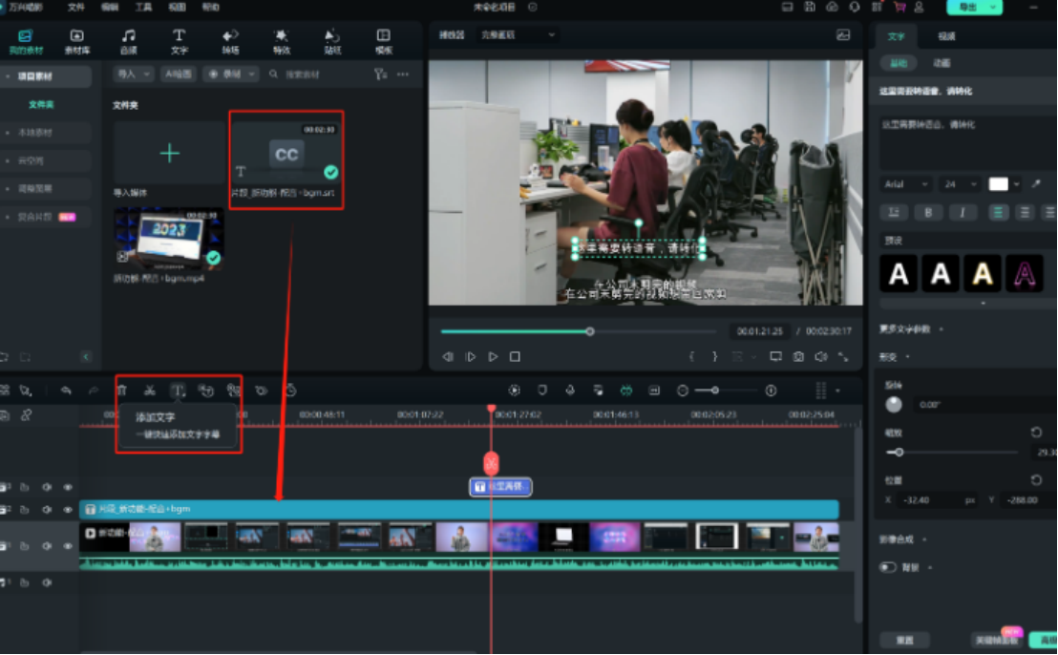Open the 音频 (Audio) panel tab
The width and height of the screenshot is (1058, 655).
128,41
